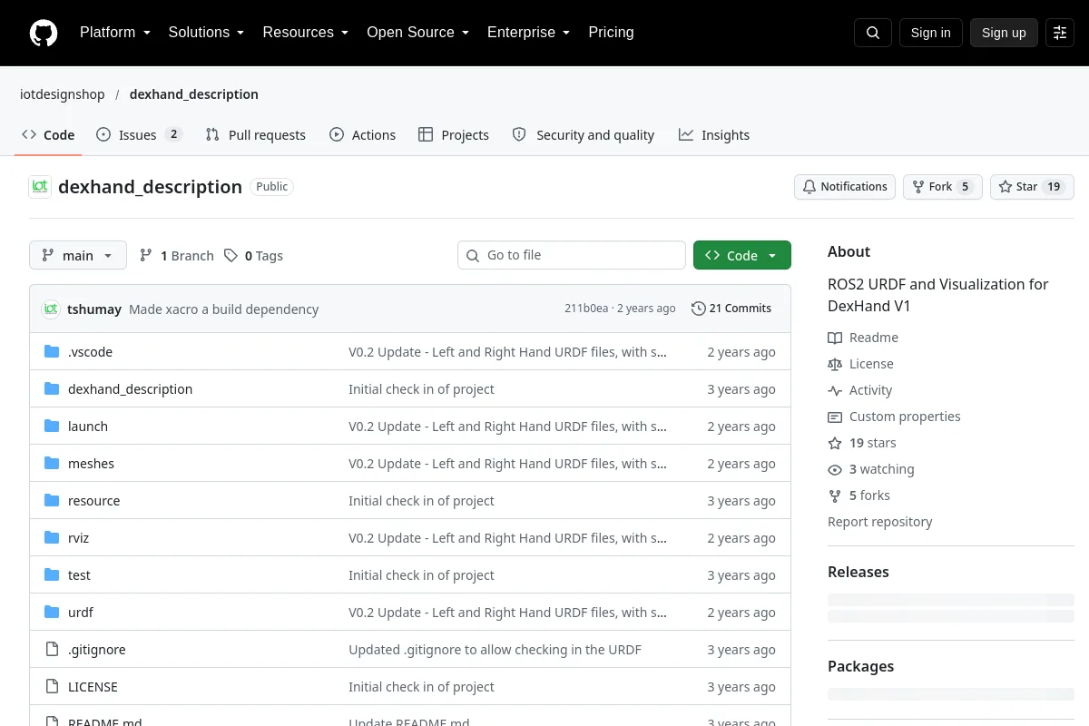The height and width of the screenshot is (726, 1089).
Task: Focus the Go to file field
Action: point(572,256)
